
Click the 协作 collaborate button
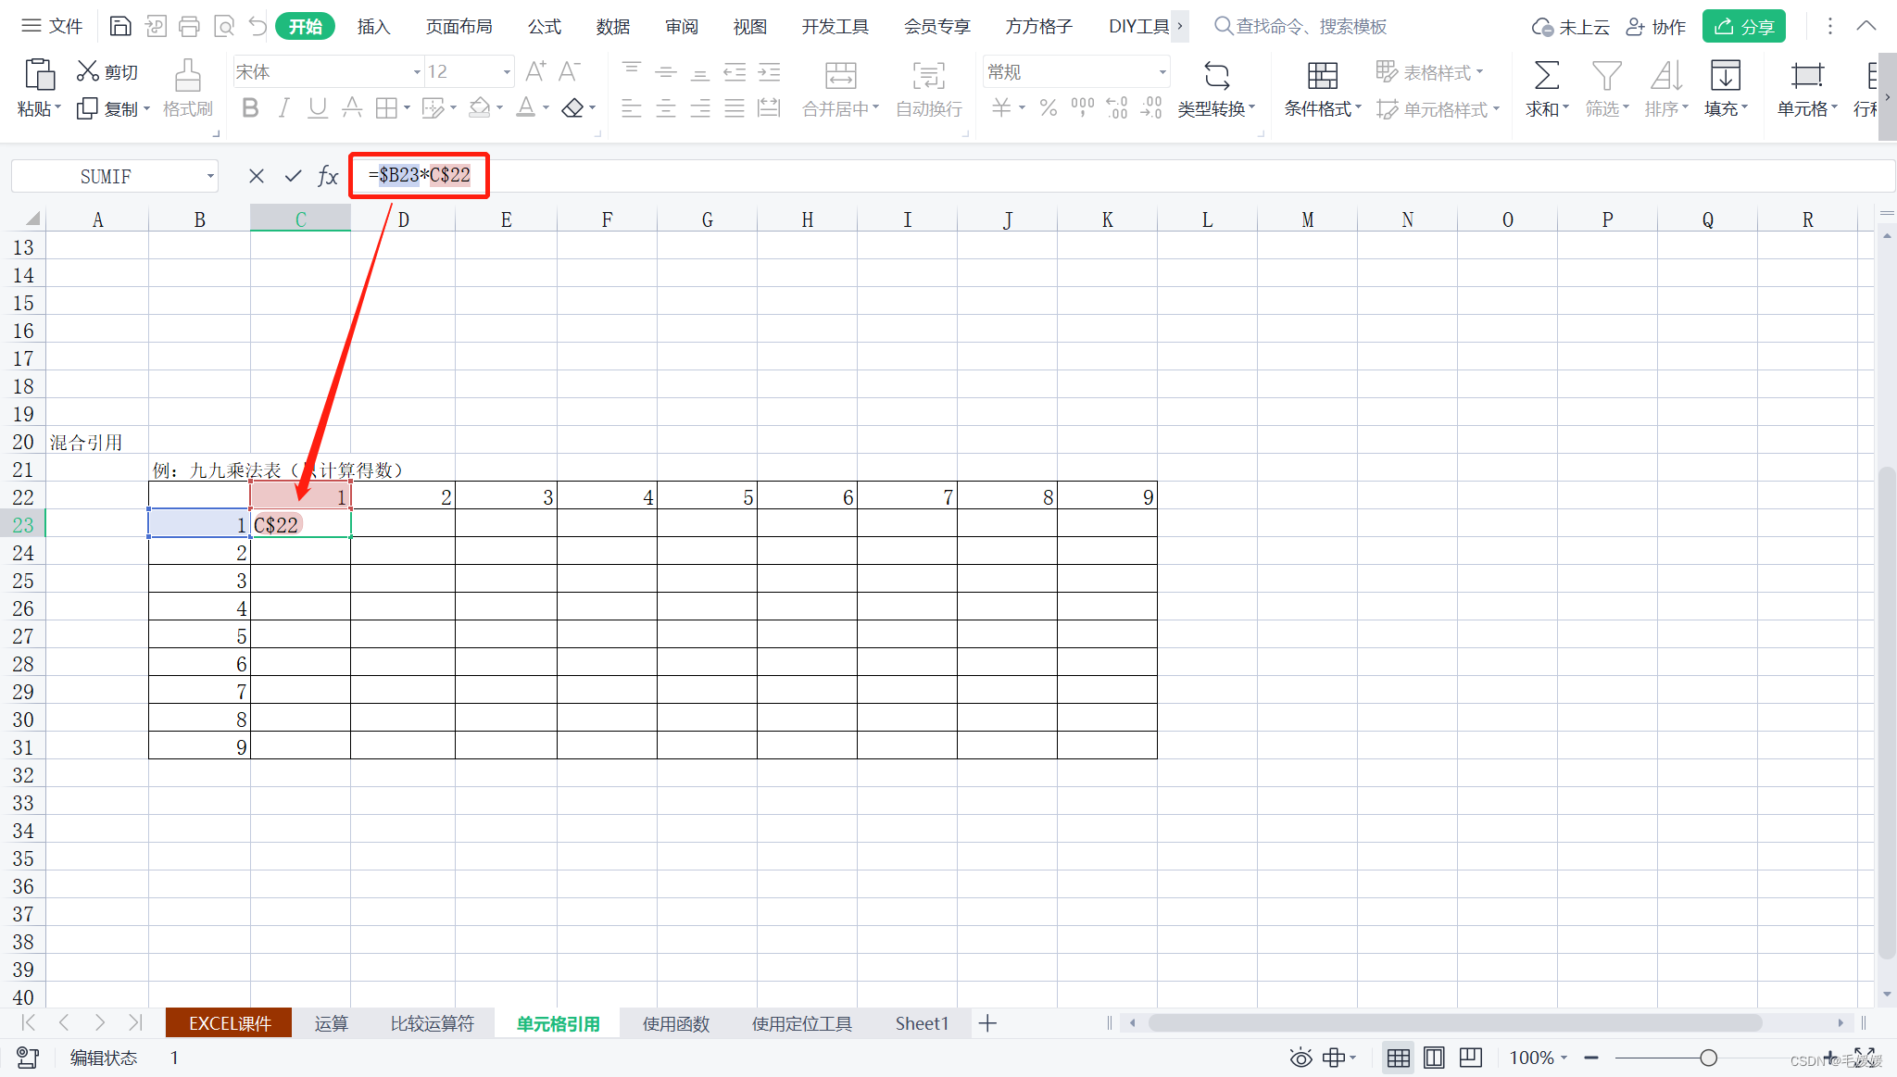(x=1656, y=26)
